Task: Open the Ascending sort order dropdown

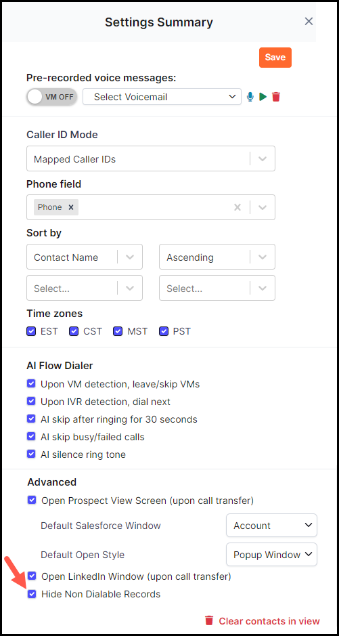Action: 217,257
